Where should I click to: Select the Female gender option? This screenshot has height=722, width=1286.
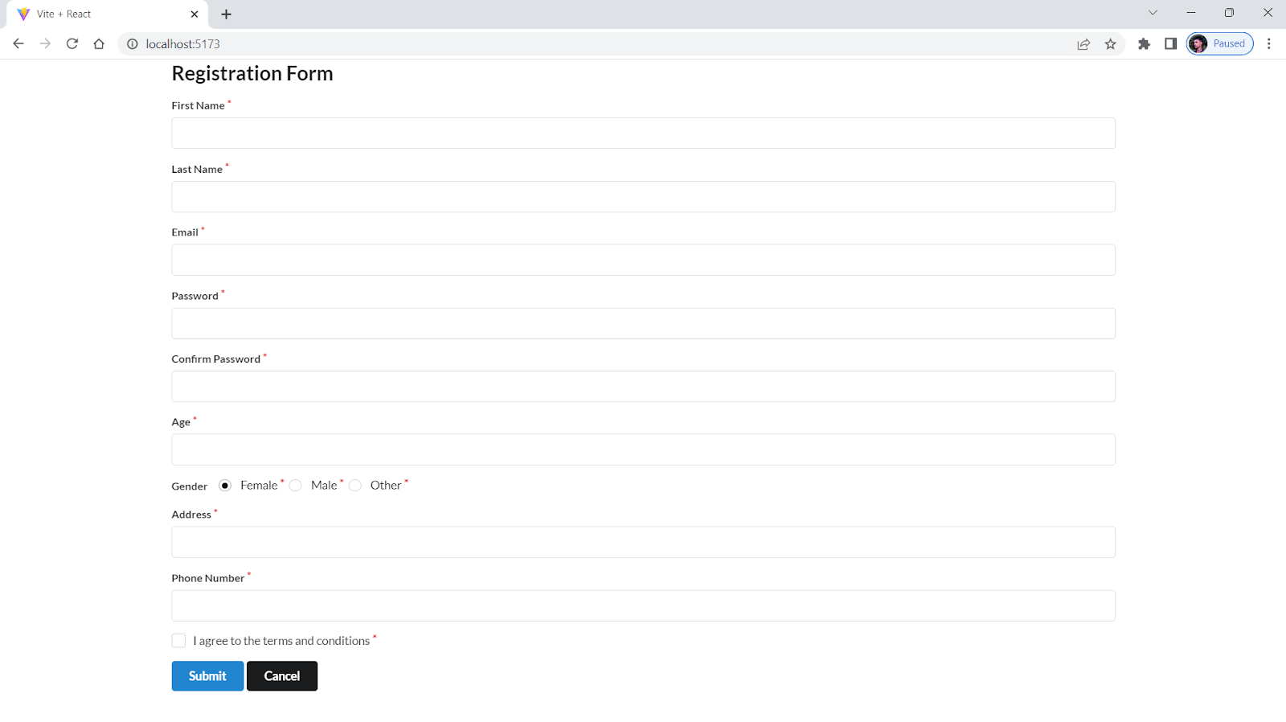[x=225, y=486]
